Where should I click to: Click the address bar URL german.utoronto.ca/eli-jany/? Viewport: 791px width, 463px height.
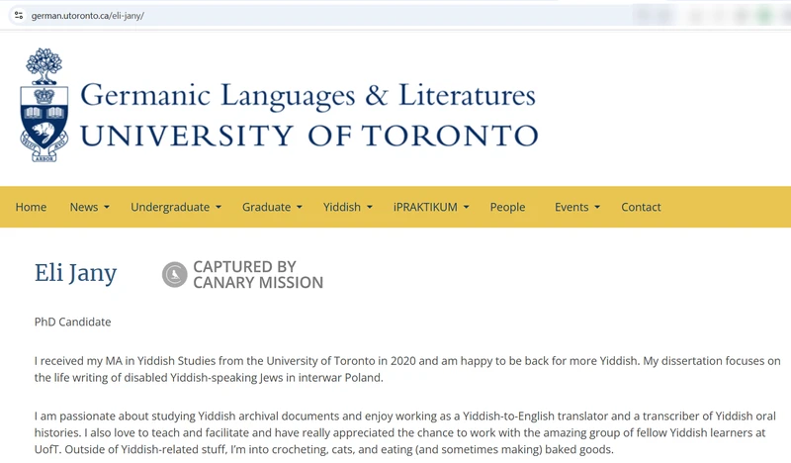[88, 16]
